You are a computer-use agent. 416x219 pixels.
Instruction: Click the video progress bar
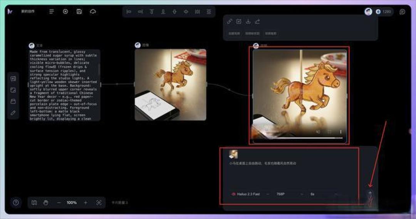300,138
